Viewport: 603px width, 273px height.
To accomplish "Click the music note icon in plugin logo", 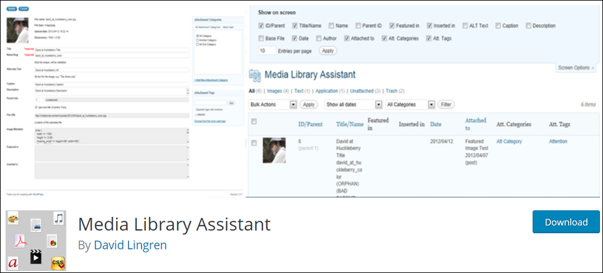I will click(x=58, y=218).
